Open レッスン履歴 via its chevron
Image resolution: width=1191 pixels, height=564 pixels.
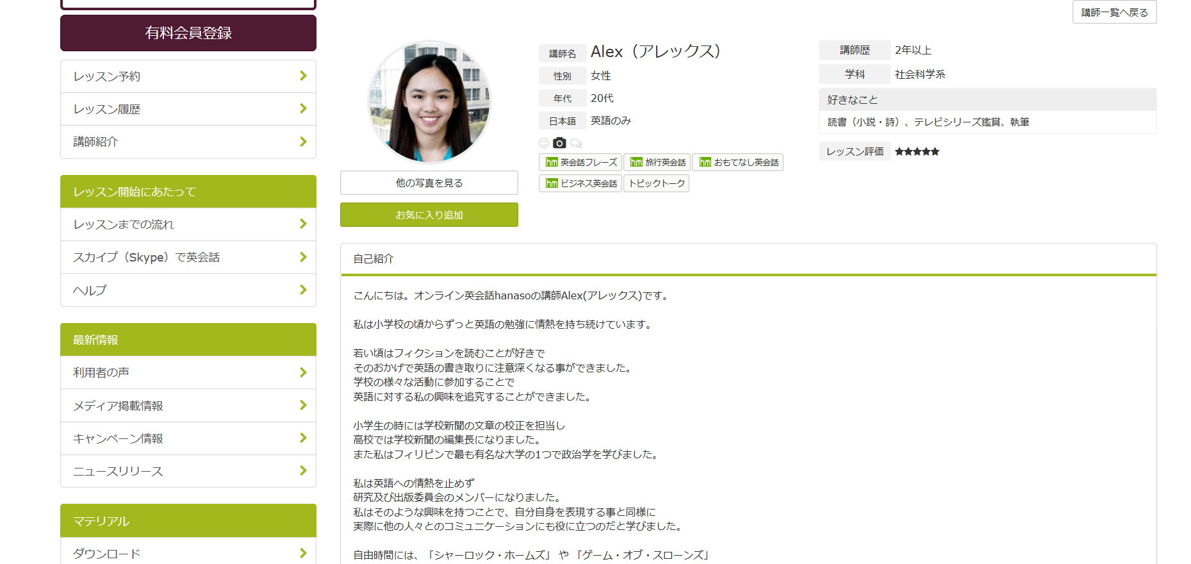tap(303, 109)
